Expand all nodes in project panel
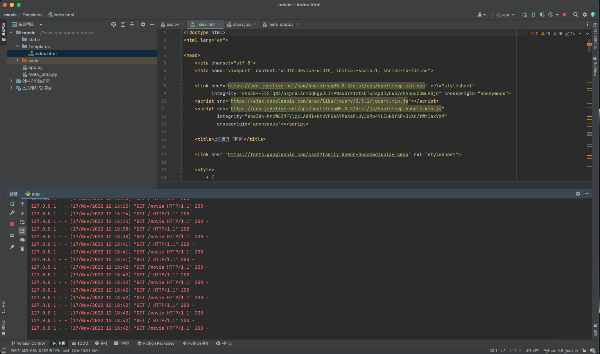600x354 pixels. coord(123,24)
